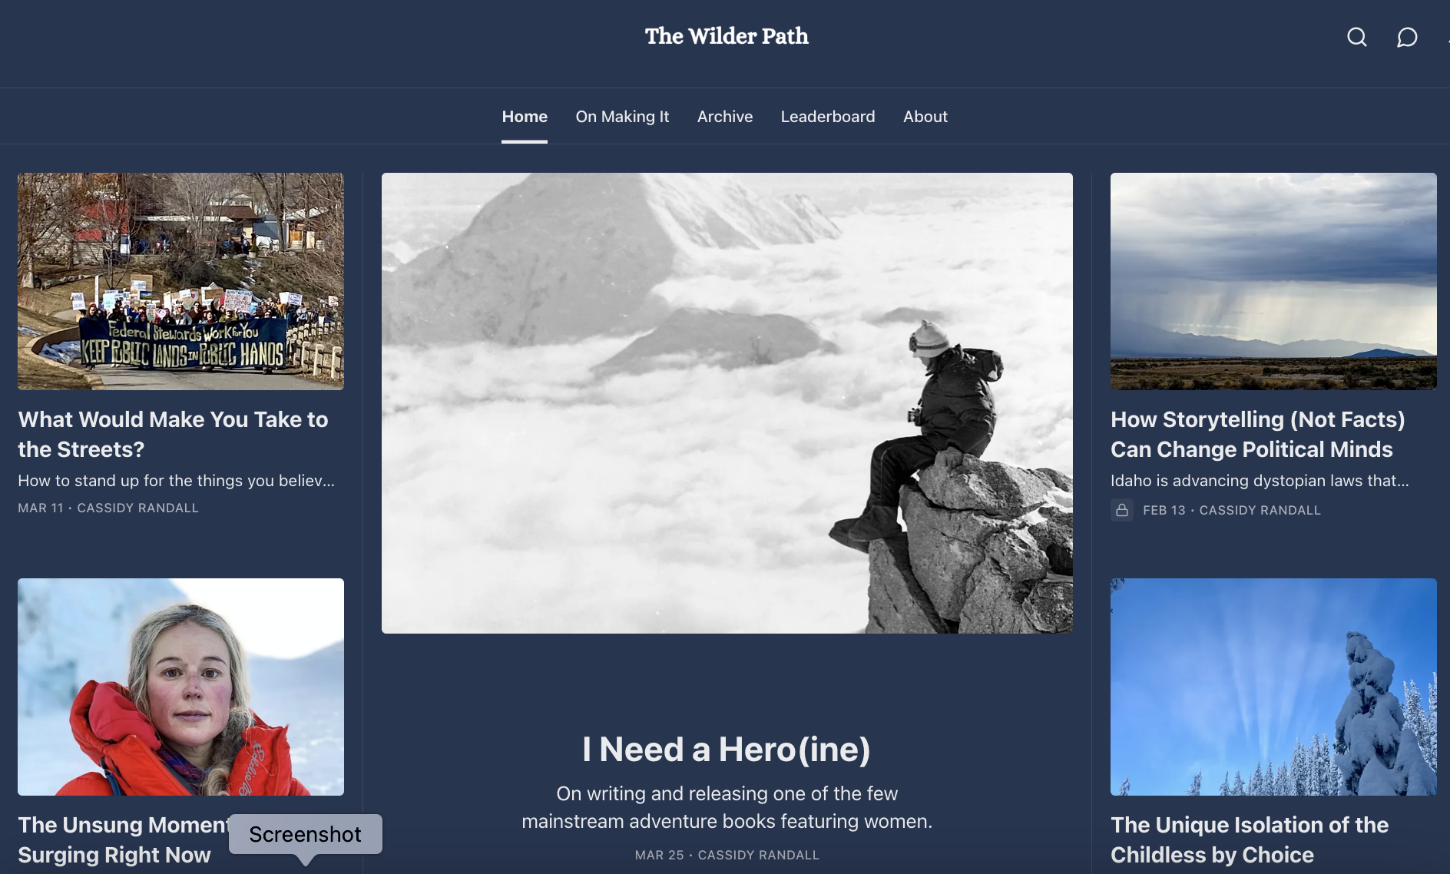
Task: Open the 'I Need a Hero(ine)' headline
Action: click(727, 749)
